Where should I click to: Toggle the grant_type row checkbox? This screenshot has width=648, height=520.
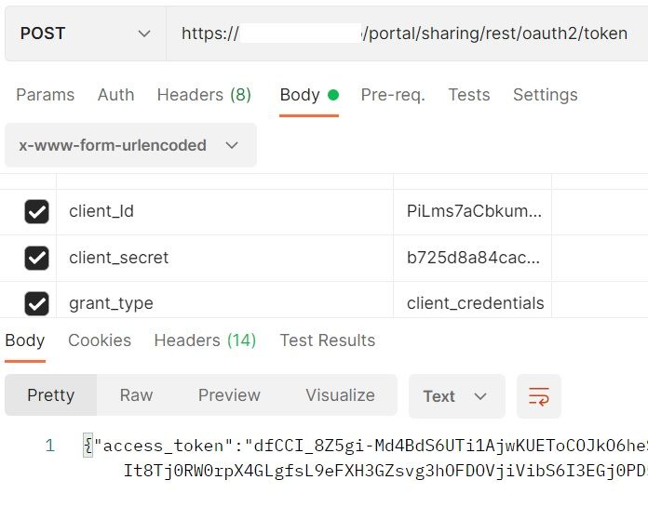click(36, 303)
